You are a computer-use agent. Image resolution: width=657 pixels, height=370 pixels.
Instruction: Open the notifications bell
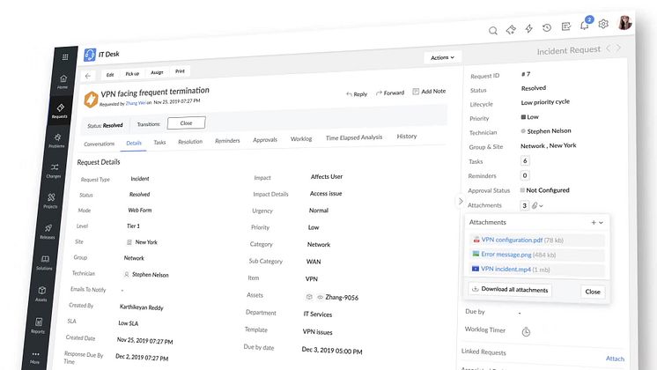[x=584, y=26]
